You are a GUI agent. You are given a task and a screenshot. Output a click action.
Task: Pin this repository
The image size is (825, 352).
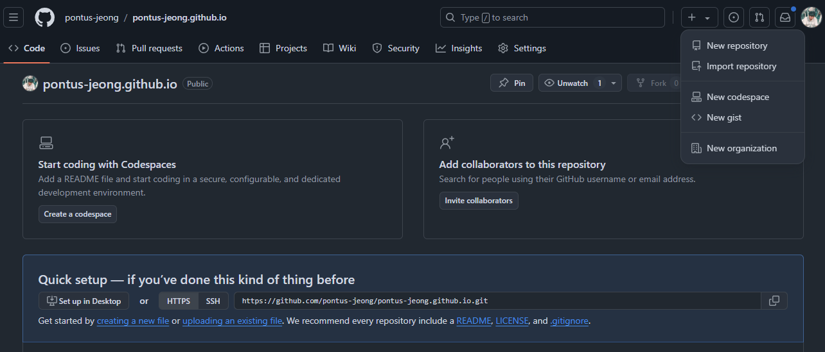point(511,83)
